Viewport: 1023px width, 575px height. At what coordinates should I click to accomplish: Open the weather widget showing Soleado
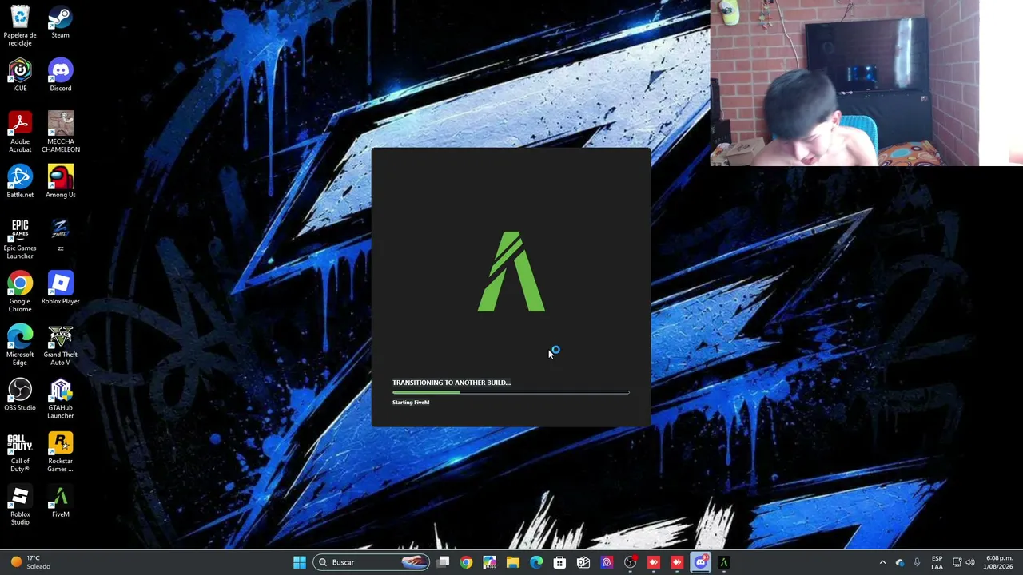pyautogui.click(x=30, y=562)
